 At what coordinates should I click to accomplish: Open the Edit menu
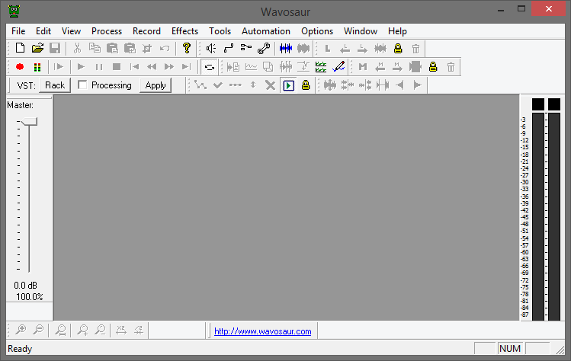tap(43, 31)
